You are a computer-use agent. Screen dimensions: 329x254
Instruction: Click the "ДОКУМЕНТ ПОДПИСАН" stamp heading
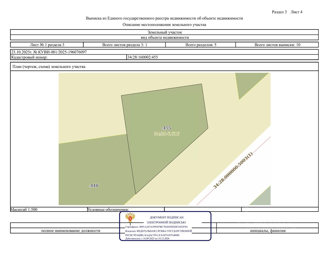tap(167, 217)
